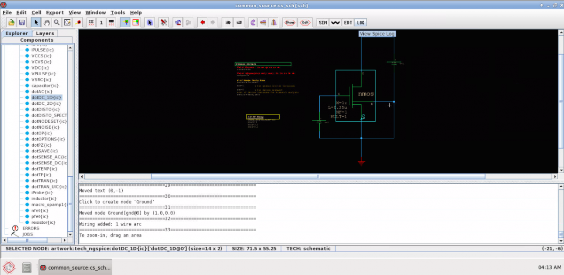Click the schematic canvas horizontal scrollbar
This screenshot has height=275, width=564.
pos(319,177)
